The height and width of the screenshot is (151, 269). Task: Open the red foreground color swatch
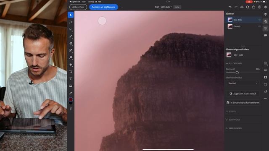(71, 99)
